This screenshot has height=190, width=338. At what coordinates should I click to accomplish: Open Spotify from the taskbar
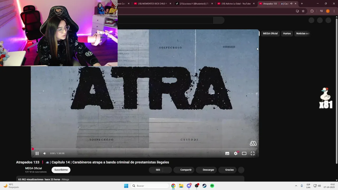tap(212, 186)
